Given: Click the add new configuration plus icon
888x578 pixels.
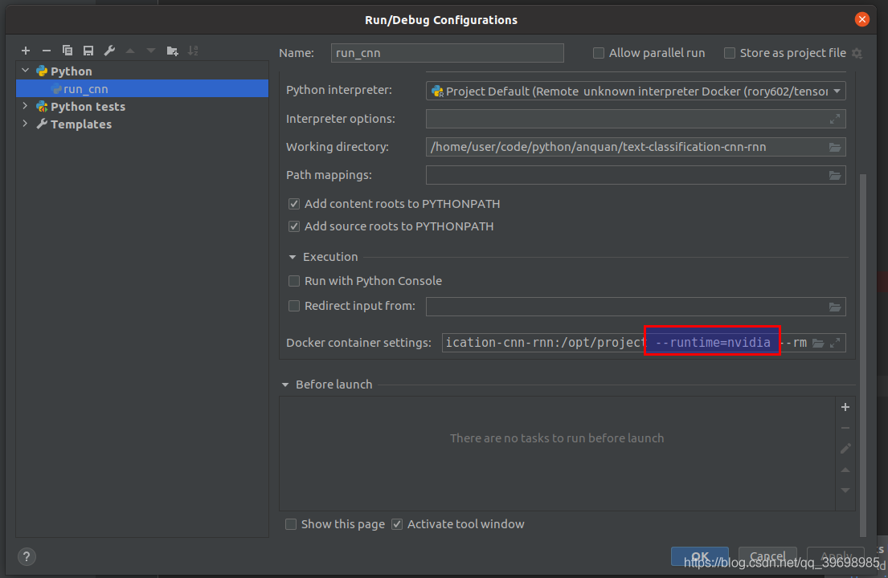Looking at the screenshot, I should [26, 51].
